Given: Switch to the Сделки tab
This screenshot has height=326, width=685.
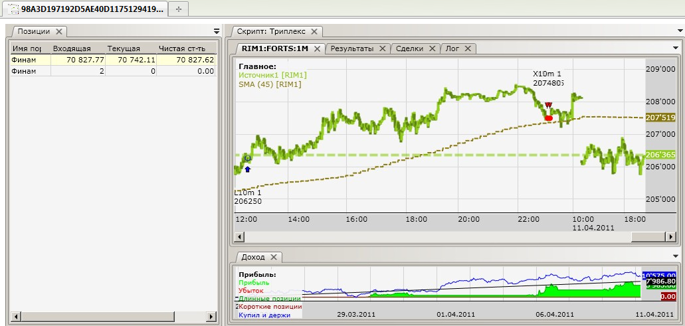Looking at the screenshot, I should [411, 48].
